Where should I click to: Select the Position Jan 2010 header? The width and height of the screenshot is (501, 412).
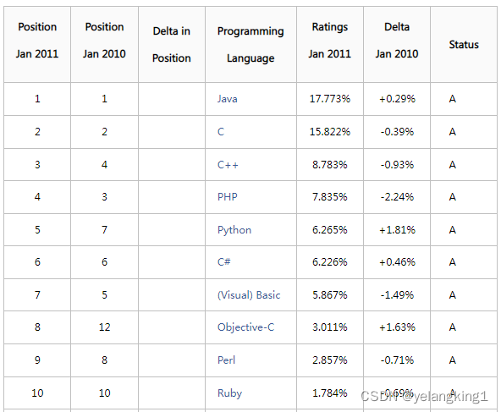pyautogui.click(x=104, y=44)
